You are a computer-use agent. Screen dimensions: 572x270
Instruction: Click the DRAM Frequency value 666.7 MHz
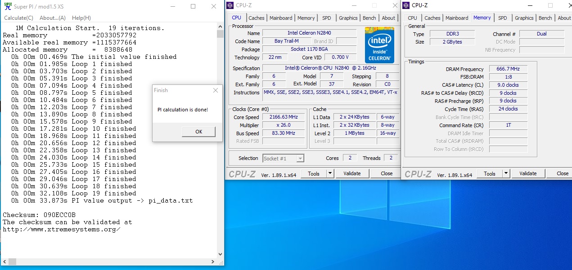tap(508, 69)
